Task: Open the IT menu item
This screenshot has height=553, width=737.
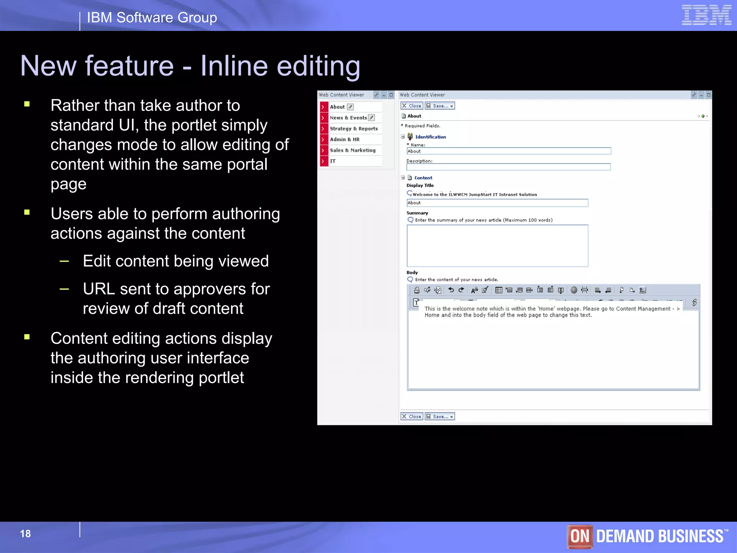Action: (333, 161)
